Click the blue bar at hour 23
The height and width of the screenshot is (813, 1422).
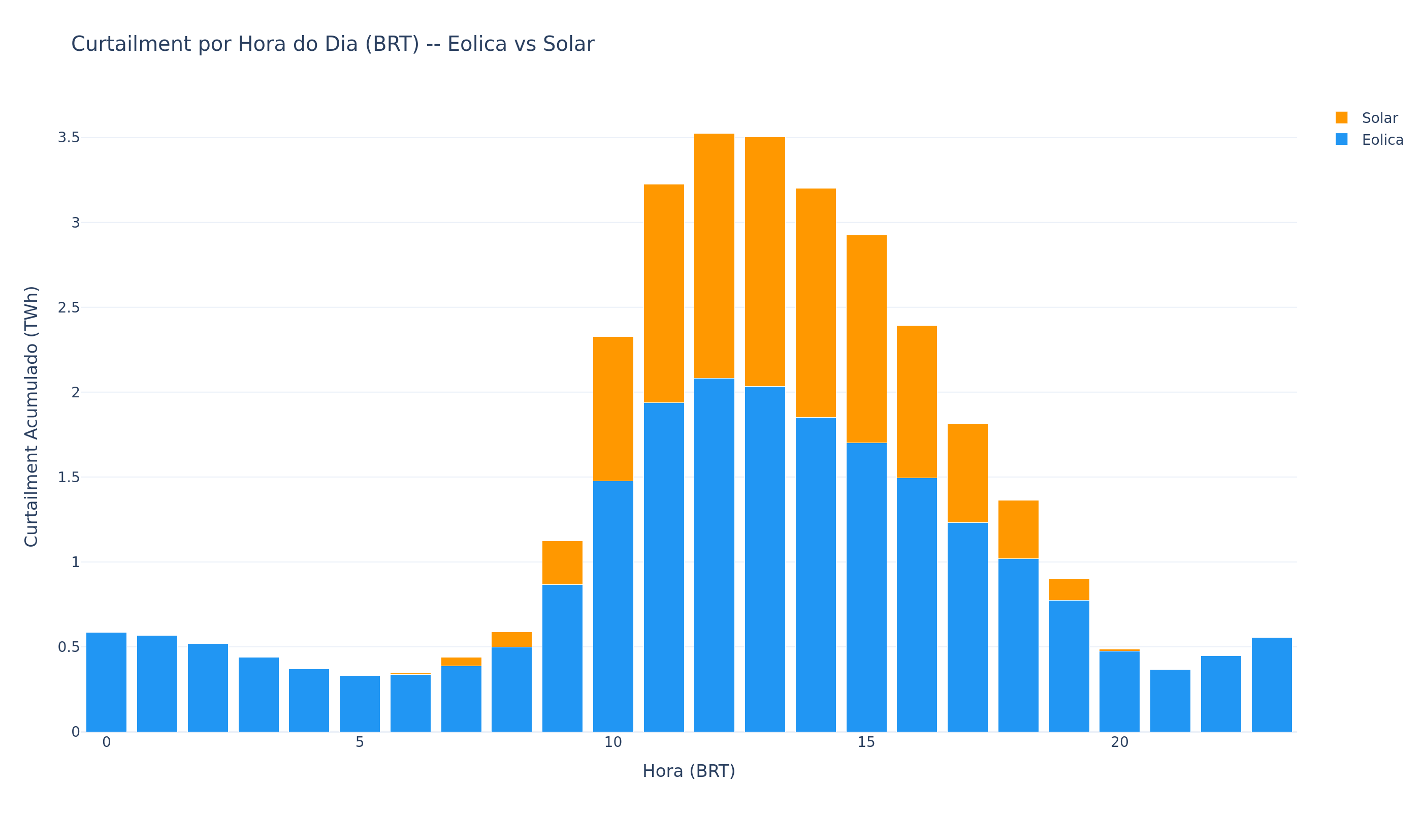pos(1271,684)
